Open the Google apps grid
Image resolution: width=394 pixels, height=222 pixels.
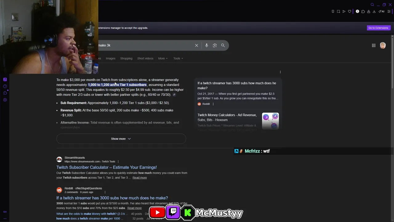pyautogui.click(x=373, y=46)
